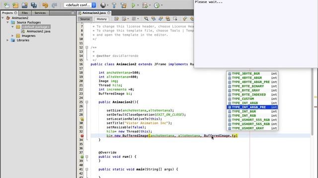Click the navigate Forward icon in editor toolbar
This screenshot has width=318, height=178.
point(134,19)
